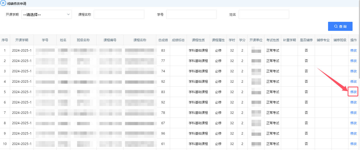The width and height of the screenshot is (360, 150).
Task: Click the 开课学期 column header
Action: pos(22,40)
